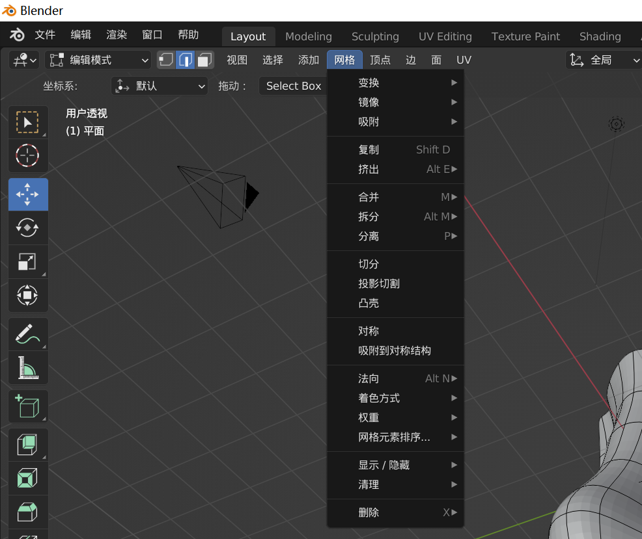The image size is (642, 539).
Task: Select the 3D Cursor tool
Action: (27, 156)
